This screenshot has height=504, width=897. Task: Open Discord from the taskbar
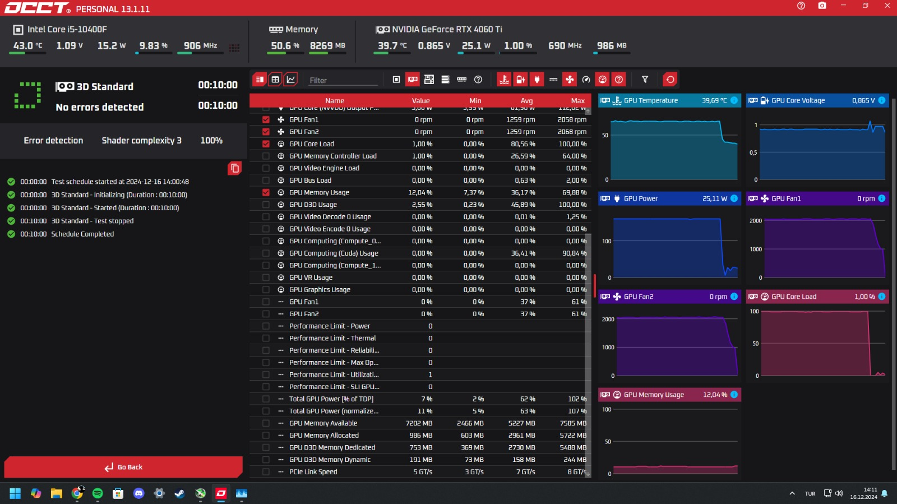pyautogui.click(x=138, y=493)
